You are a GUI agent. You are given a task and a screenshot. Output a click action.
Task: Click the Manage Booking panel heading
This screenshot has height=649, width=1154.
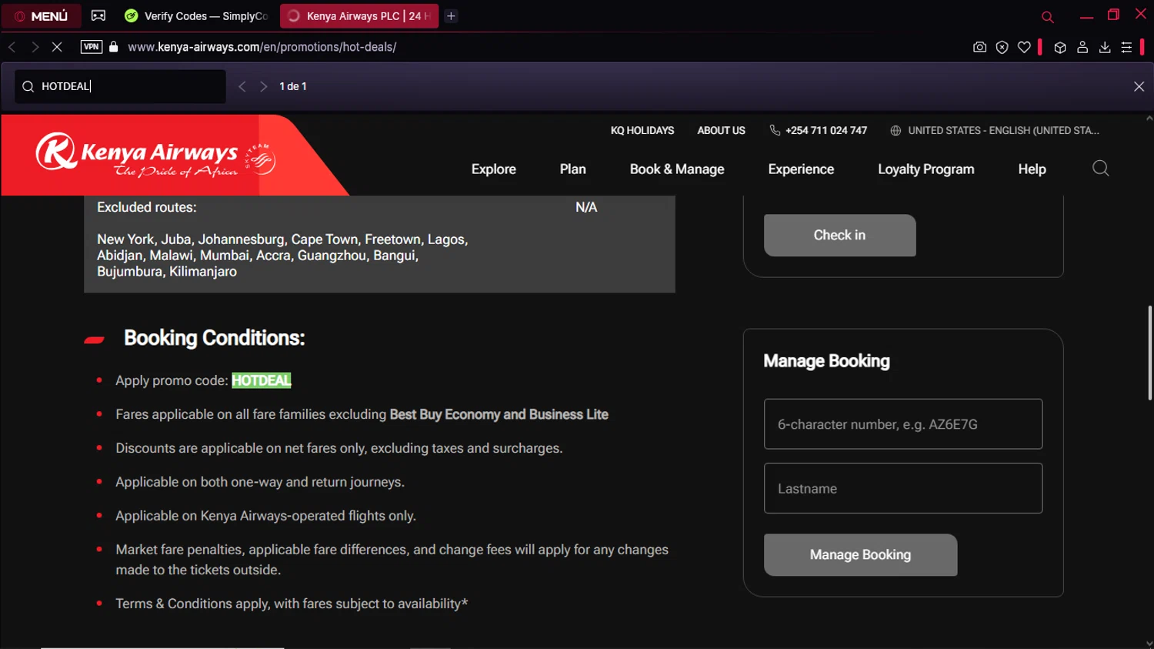(x=827, y=361)
